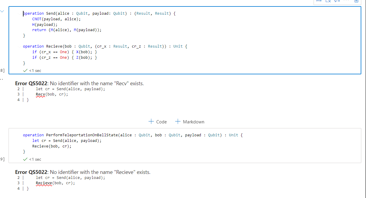Click the underlined 'Recieve' error word
The image size is (366, 198).
pyautogui.click(x=44, y=183)
